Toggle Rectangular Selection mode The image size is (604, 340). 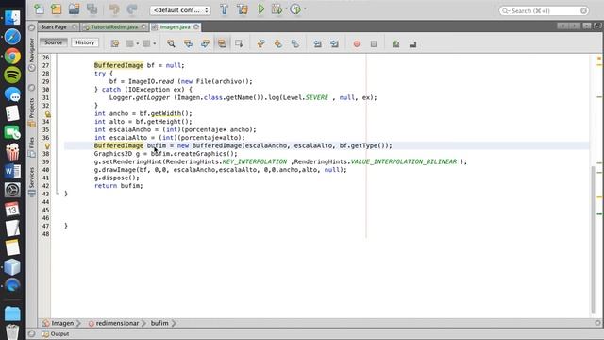[x=239, y=43]
